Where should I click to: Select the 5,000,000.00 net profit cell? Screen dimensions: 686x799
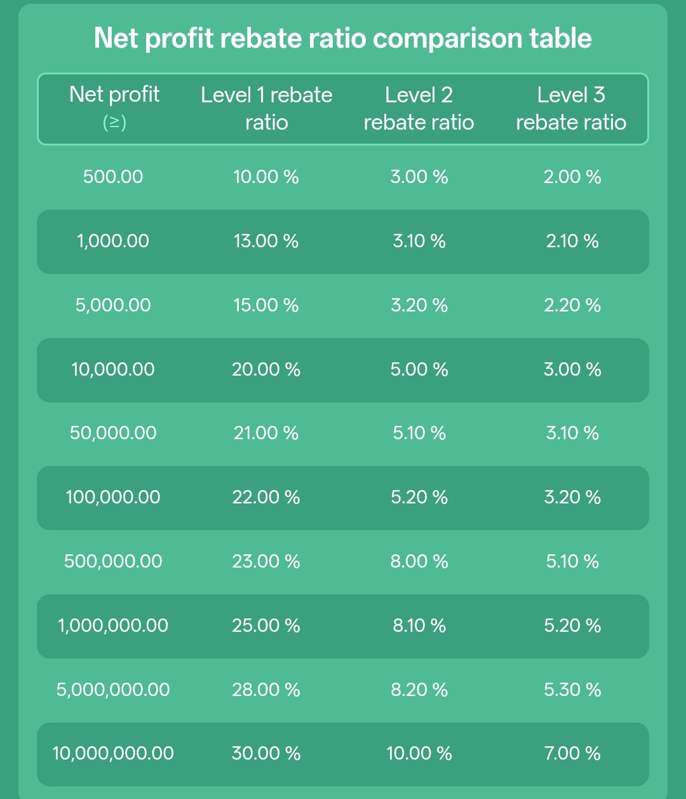tap(113, 690)
